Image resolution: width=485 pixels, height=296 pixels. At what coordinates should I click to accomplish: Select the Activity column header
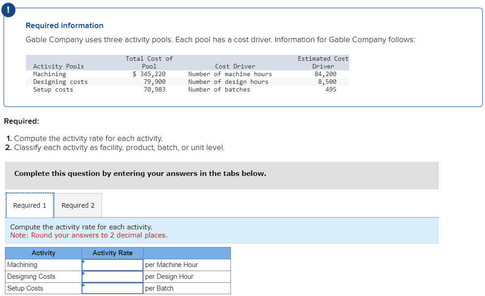coord(43,253)
